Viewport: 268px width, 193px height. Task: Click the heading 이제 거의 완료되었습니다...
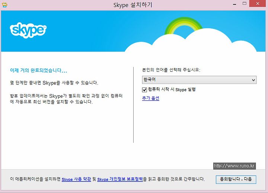click(38, 70)
